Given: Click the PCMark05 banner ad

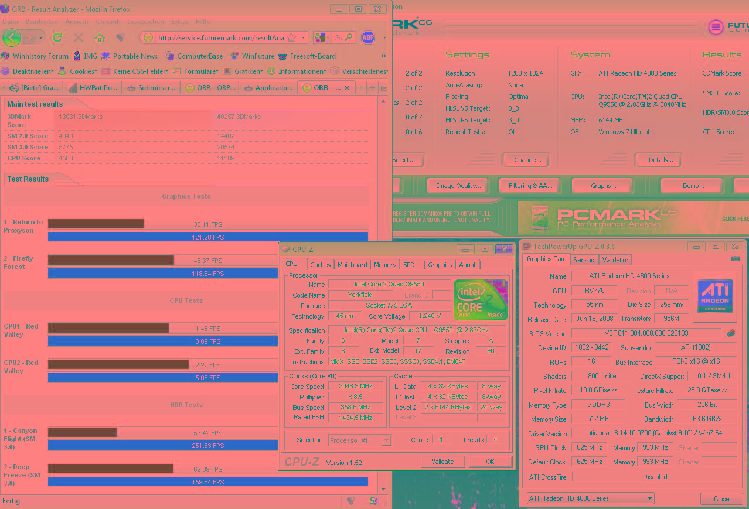Looking at the screenshot, I should click(x=633, y=217).
